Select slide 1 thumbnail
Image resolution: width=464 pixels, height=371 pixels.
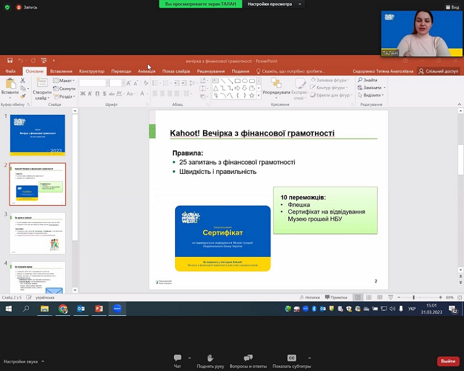[38, 135]
